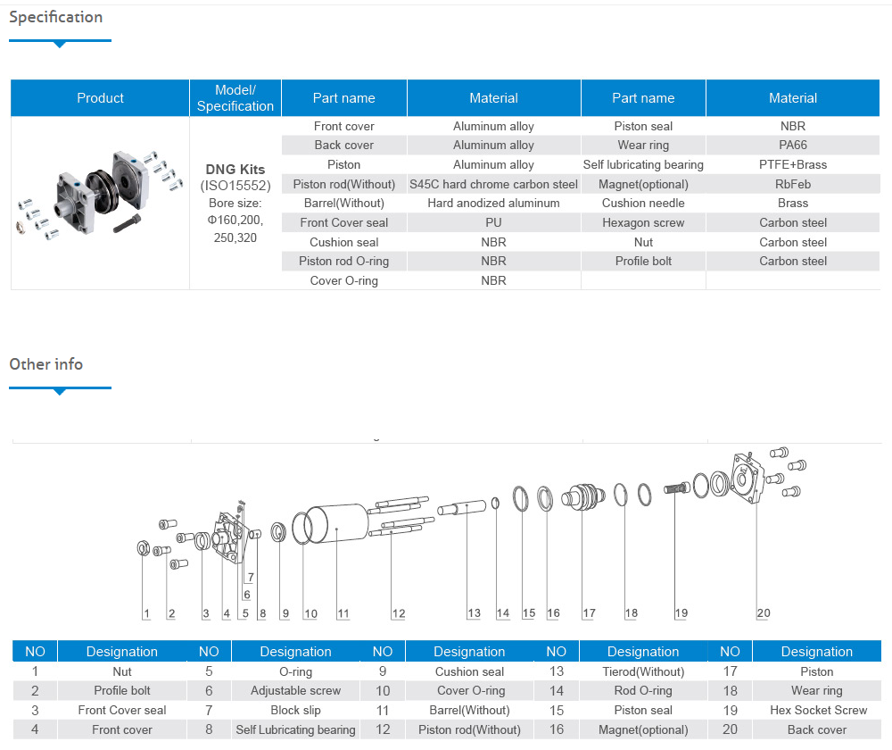This screenshot has height=750, width=892.
Task: Select the DNG Kits model name
Action: tap(235, 169)
